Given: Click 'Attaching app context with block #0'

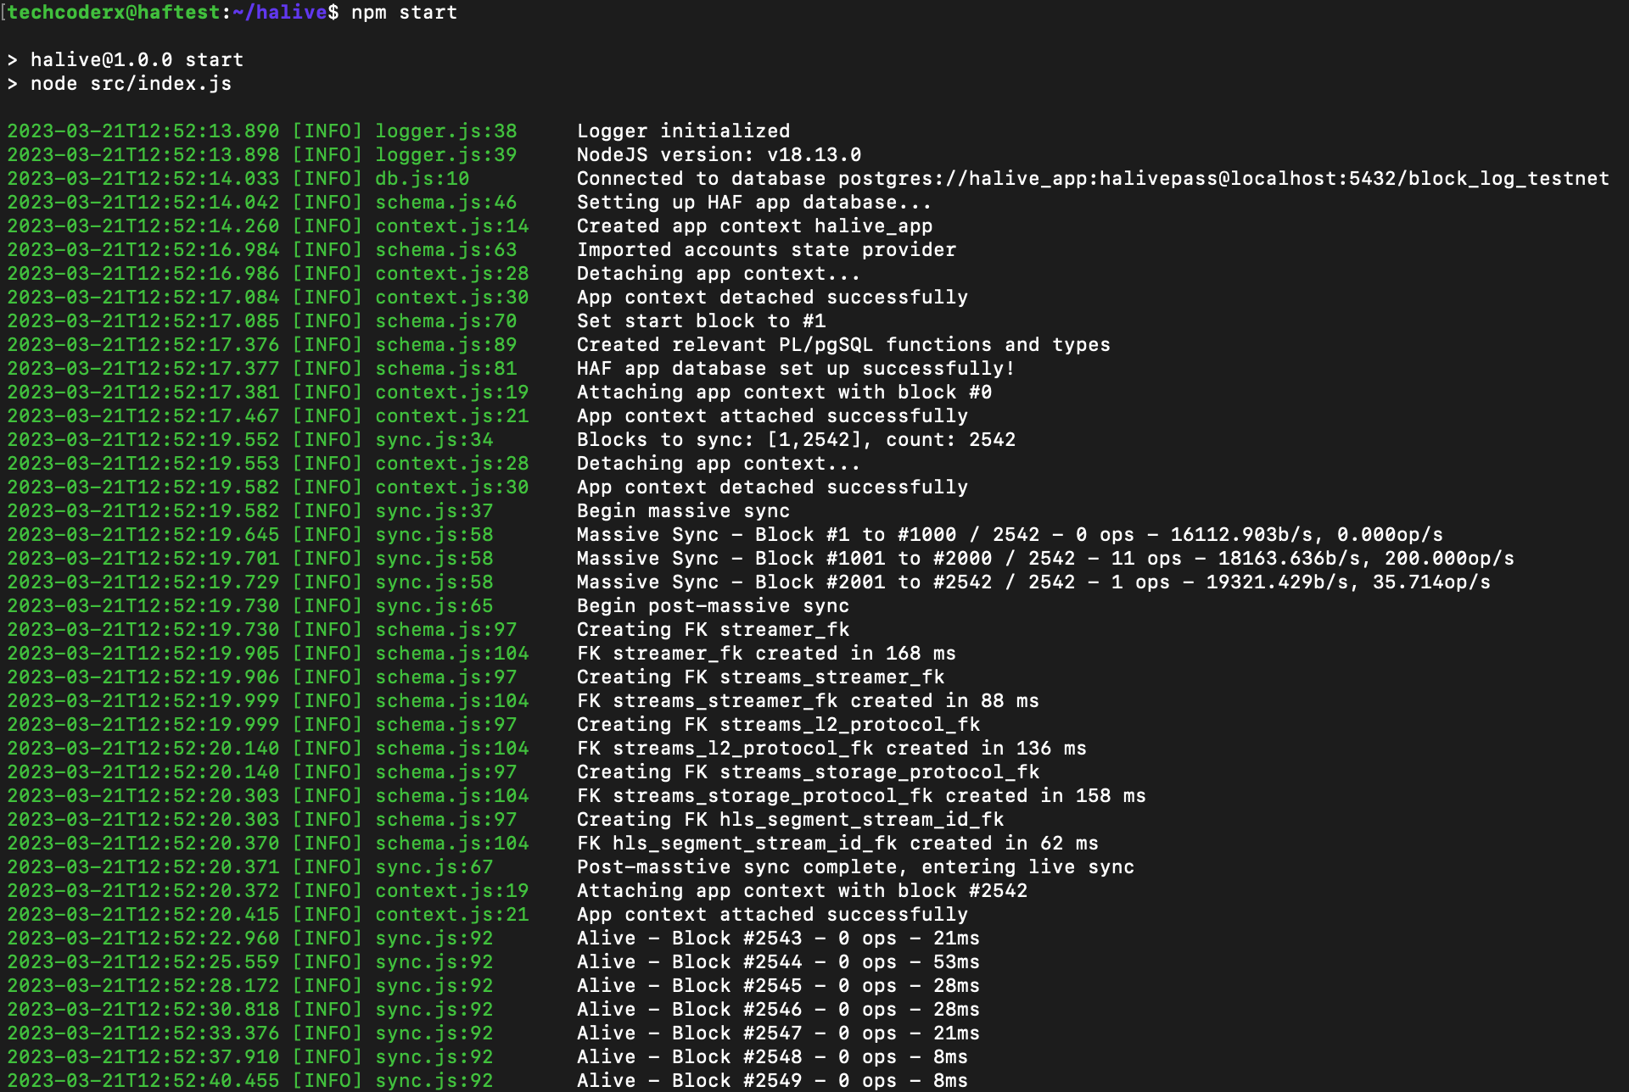Looking at the screenshot, I should tap(785, 393).
